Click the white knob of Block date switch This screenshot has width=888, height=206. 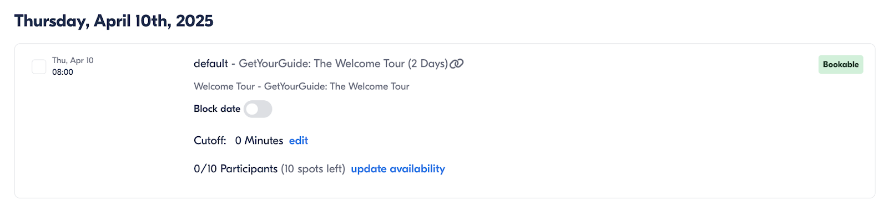click(252, 109)
